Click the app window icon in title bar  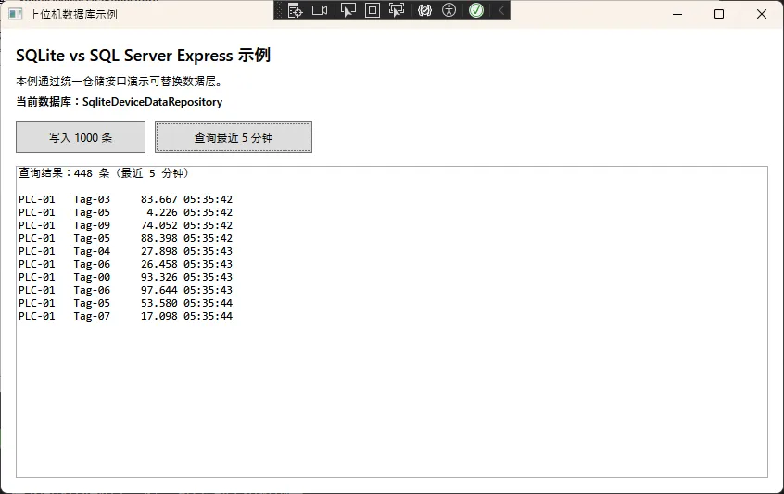16,14
